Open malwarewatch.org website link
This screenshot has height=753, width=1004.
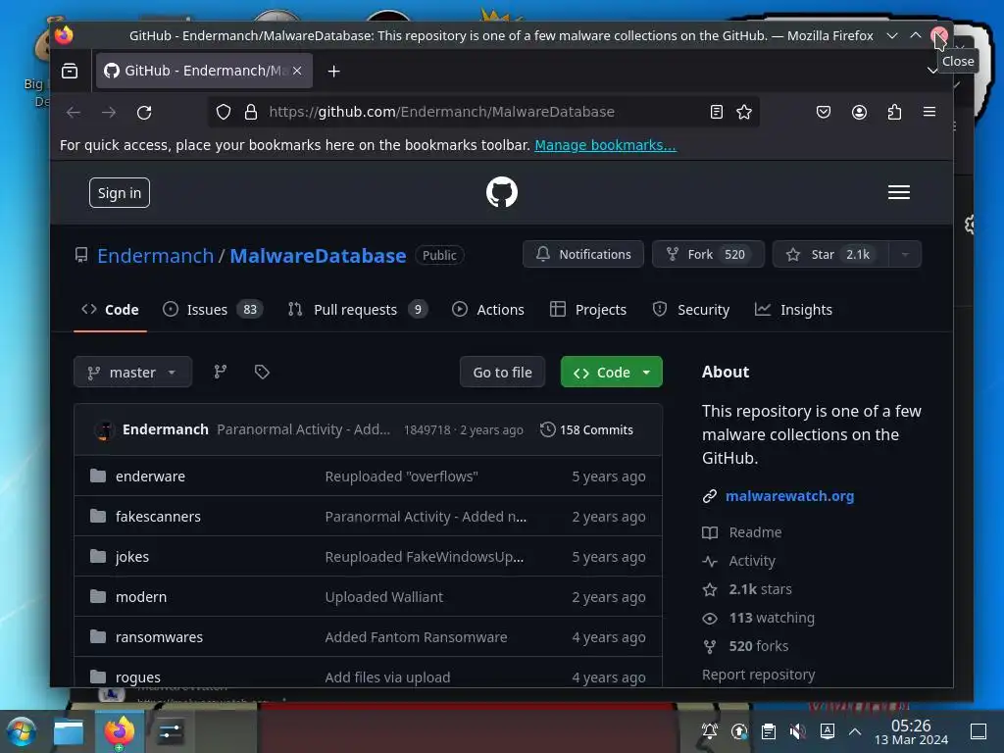[789, 496]
